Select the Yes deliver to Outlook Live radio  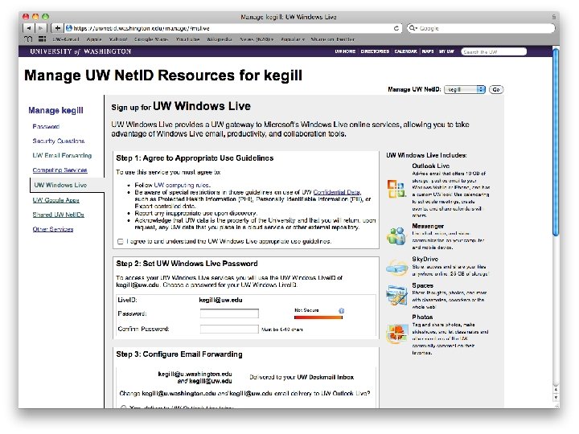point(123,407)
